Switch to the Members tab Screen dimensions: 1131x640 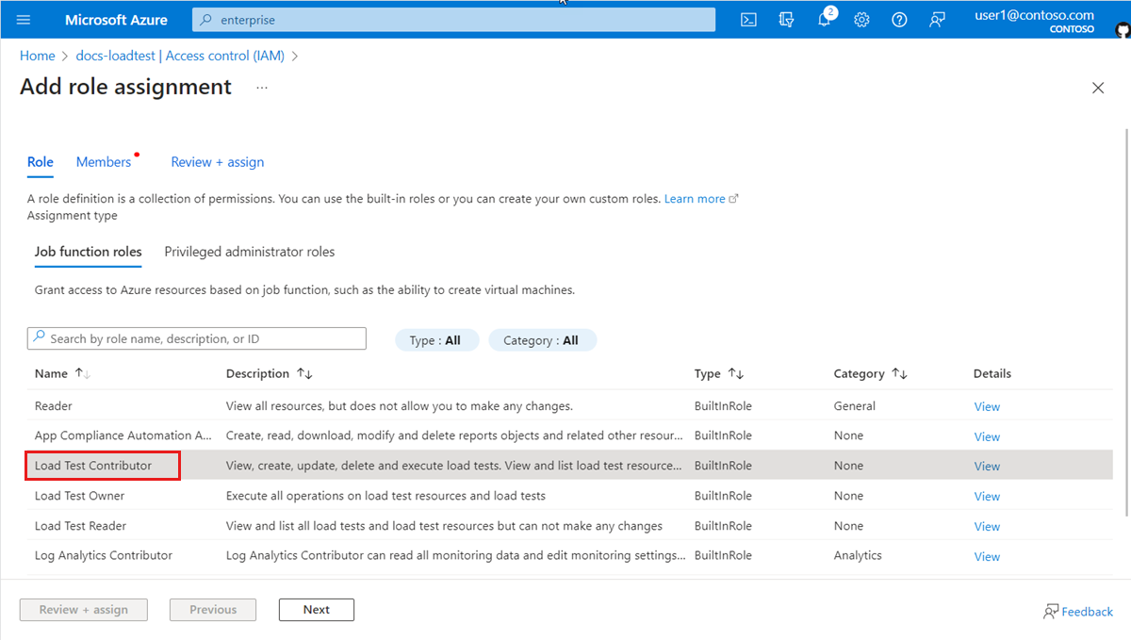pos(104,161)
